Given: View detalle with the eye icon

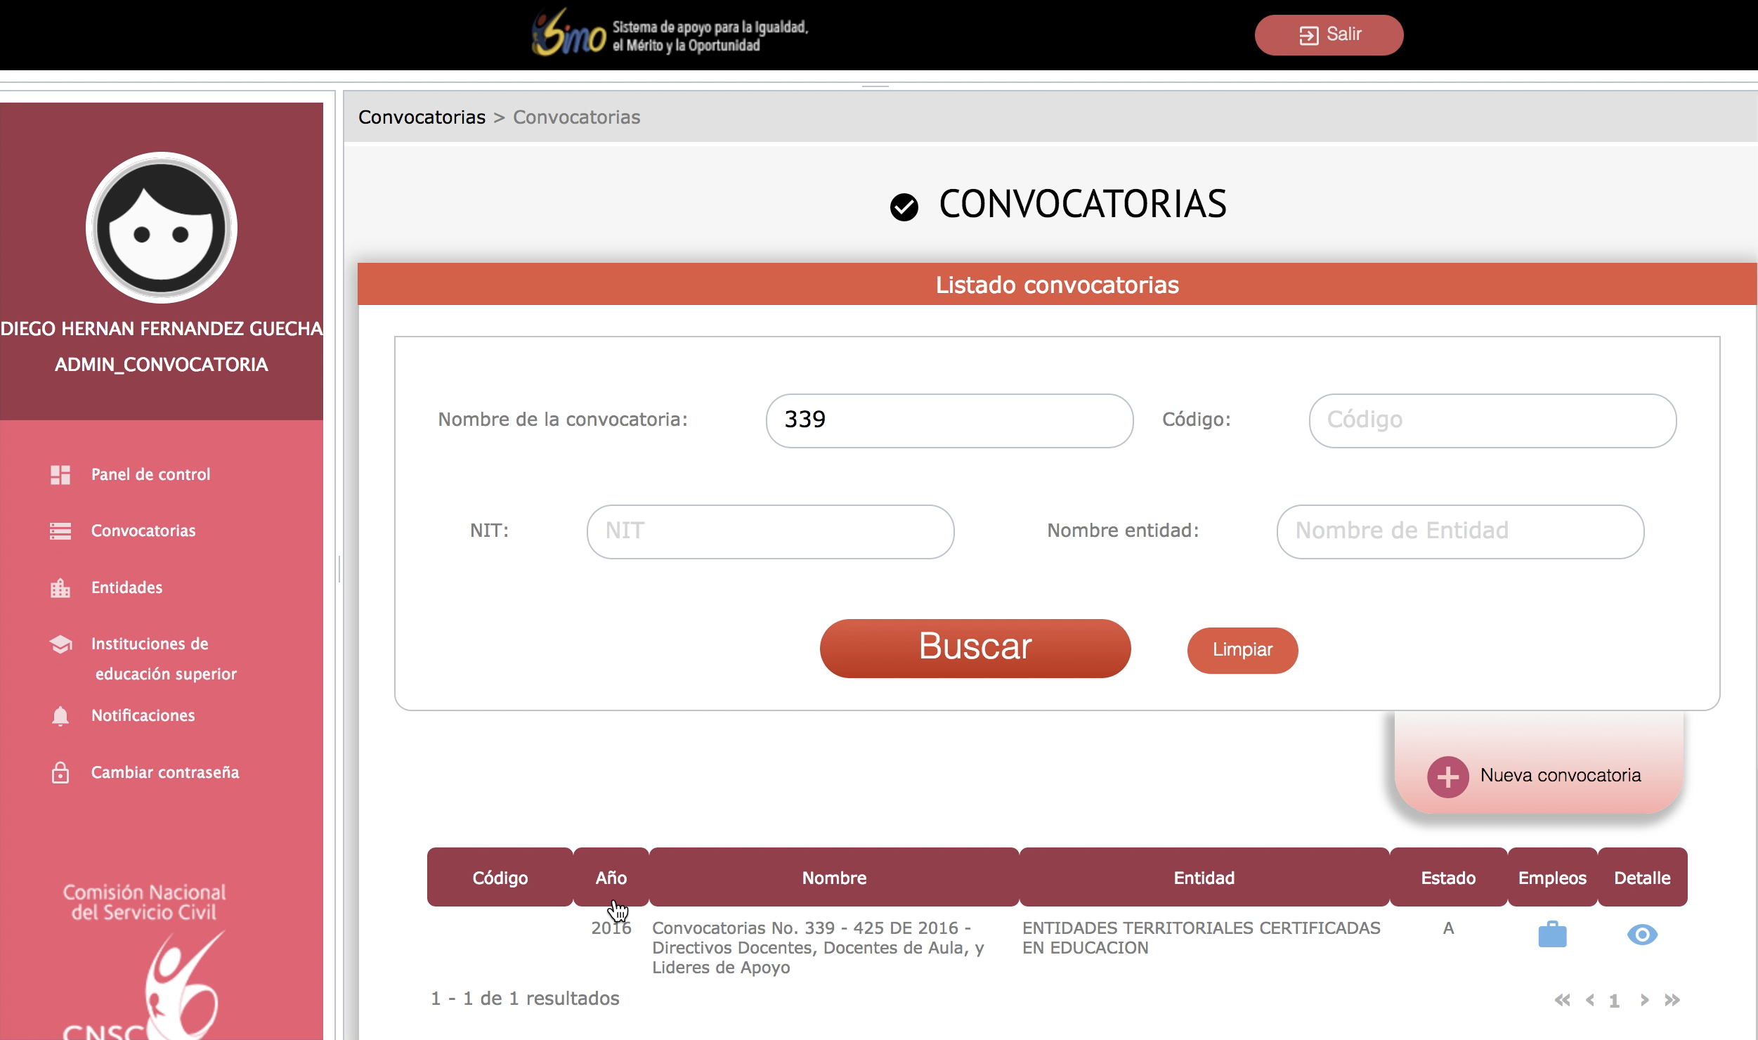Looking at the screenshot, I should click(x=1642, y=935).
